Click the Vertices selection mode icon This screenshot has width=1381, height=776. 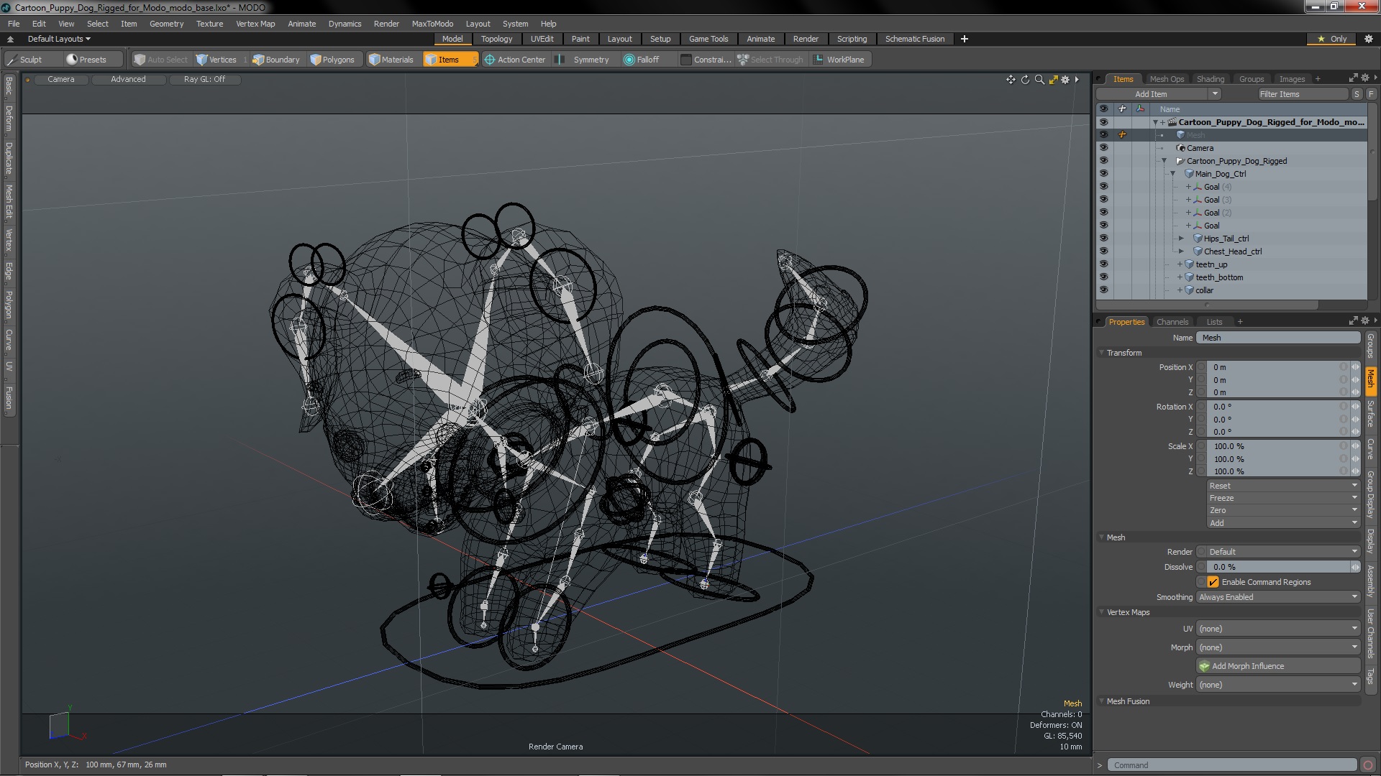coord(202,60)
